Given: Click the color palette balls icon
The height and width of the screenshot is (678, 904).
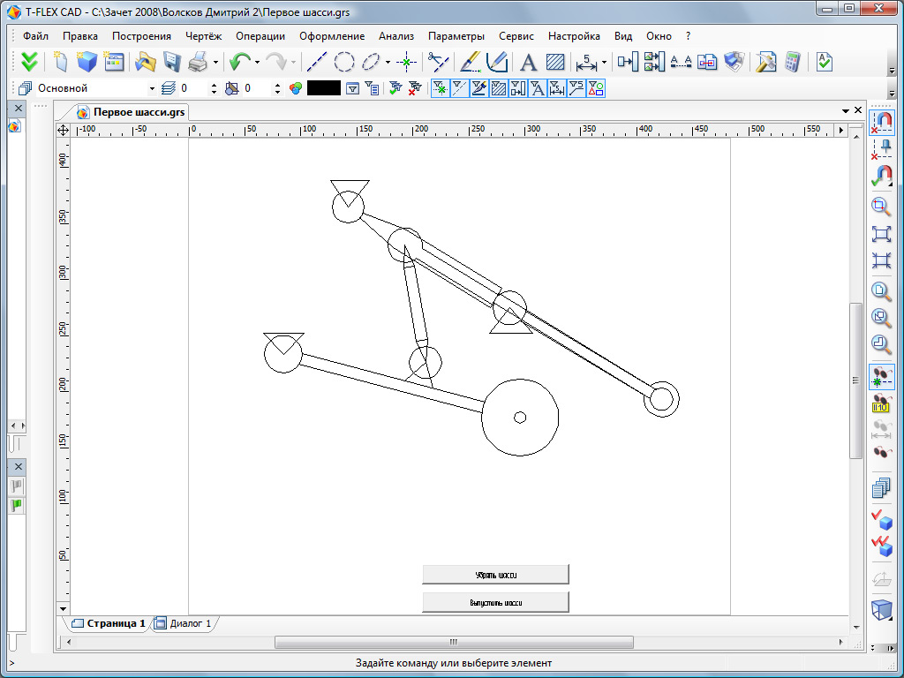Looking at the screenshot, I should (x=296, y=88).
